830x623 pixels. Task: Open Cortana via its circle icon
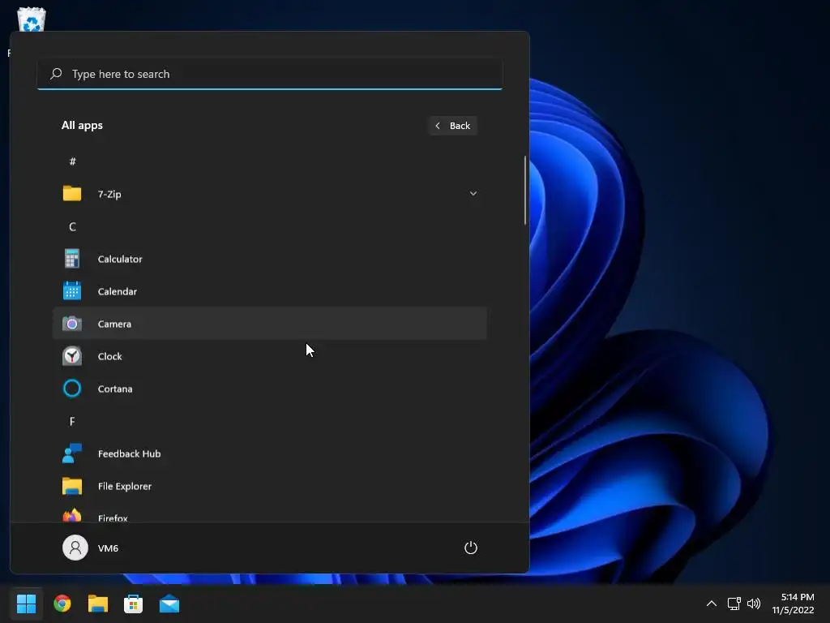72,389
